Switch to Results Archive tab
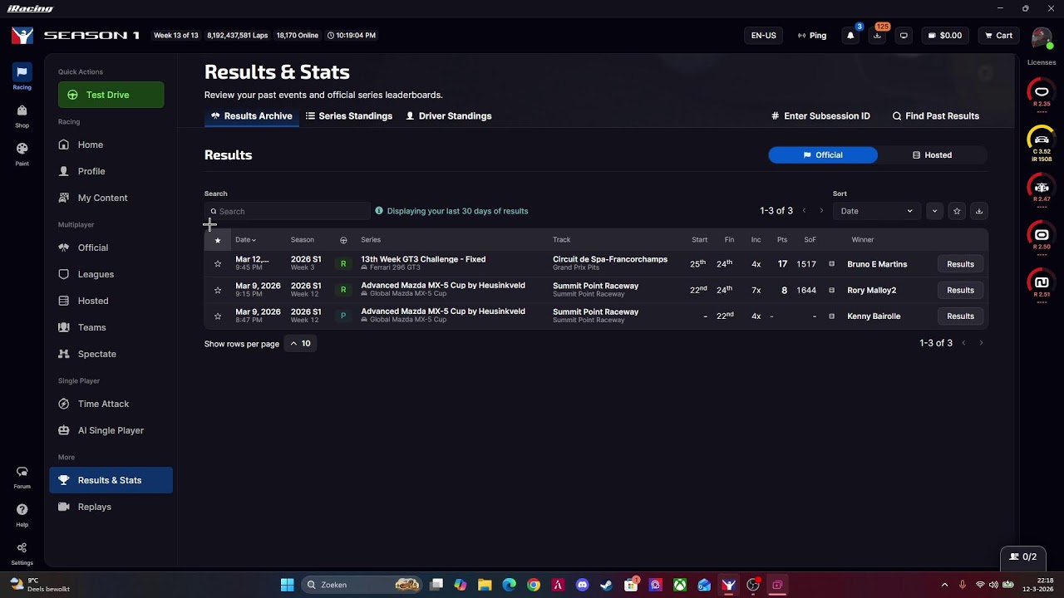 click(x=251, y=116)
